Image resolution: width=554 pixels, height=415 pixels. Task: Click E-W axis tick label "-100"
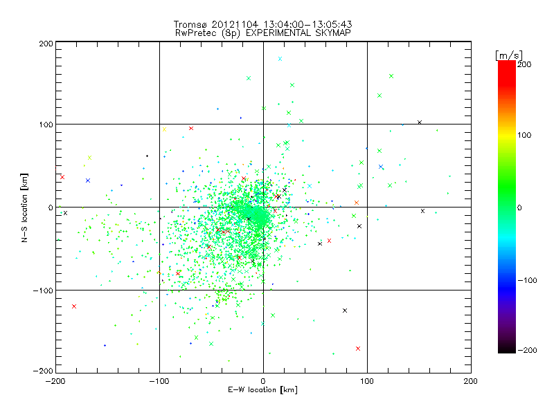(159, 381)
